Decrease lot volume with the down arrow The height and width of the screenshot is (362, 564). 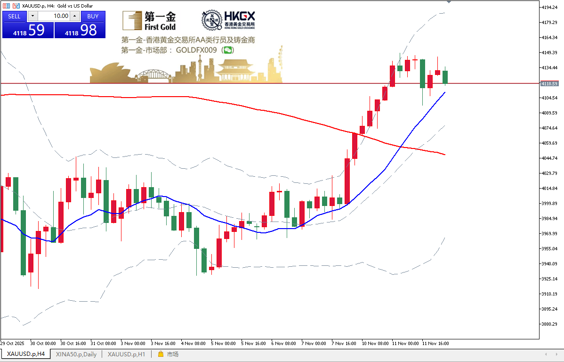[x=32, y=16]
